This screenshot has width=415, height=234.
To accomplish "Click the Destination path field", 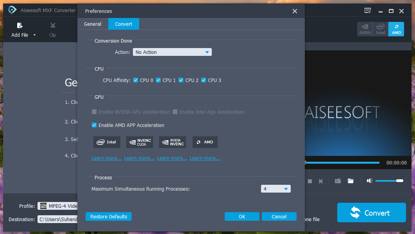I will [x=57, y=220].
